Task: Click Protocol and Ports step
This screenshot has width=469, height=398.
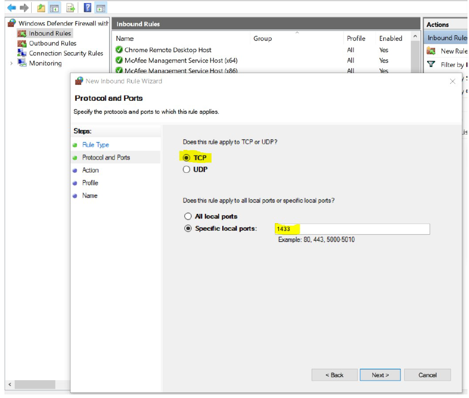Action: 106,158
